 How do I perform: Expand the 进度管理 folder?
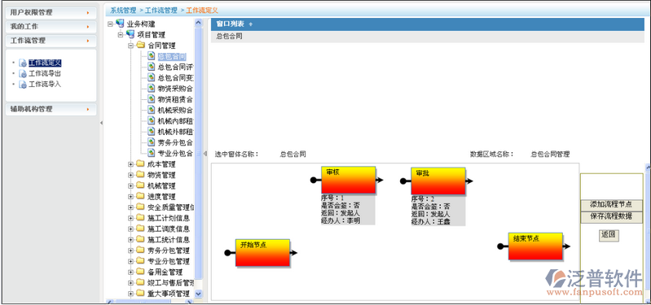130,197
